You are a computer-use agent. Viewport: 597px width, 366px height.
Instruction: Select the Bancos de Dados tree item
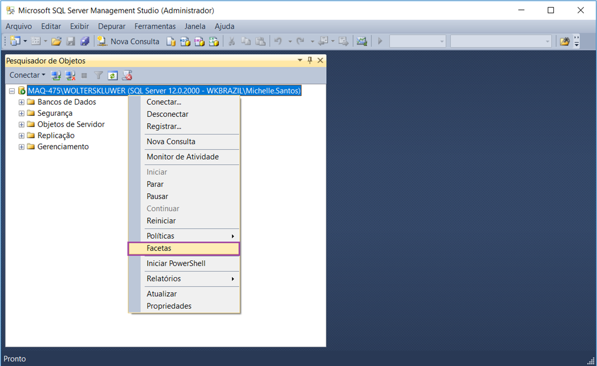[x=67, y=102]
